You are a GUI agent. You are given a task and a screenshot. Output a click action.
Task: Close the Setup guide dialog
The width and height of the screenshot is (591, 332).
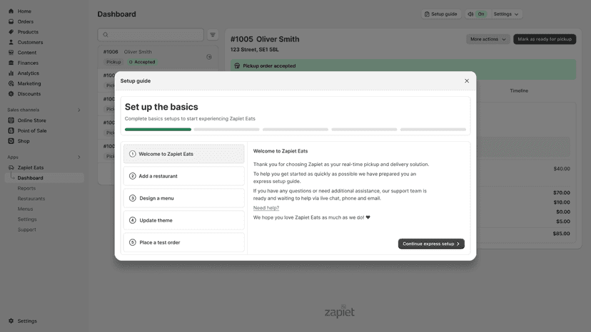pos(467,81)
